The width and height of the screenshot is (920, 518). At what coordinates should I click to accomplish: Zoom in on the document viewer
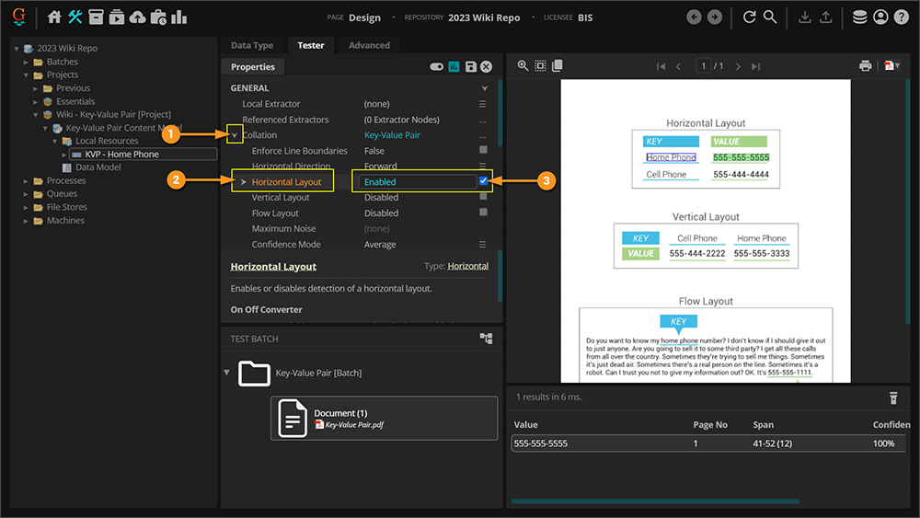[523, 66]
